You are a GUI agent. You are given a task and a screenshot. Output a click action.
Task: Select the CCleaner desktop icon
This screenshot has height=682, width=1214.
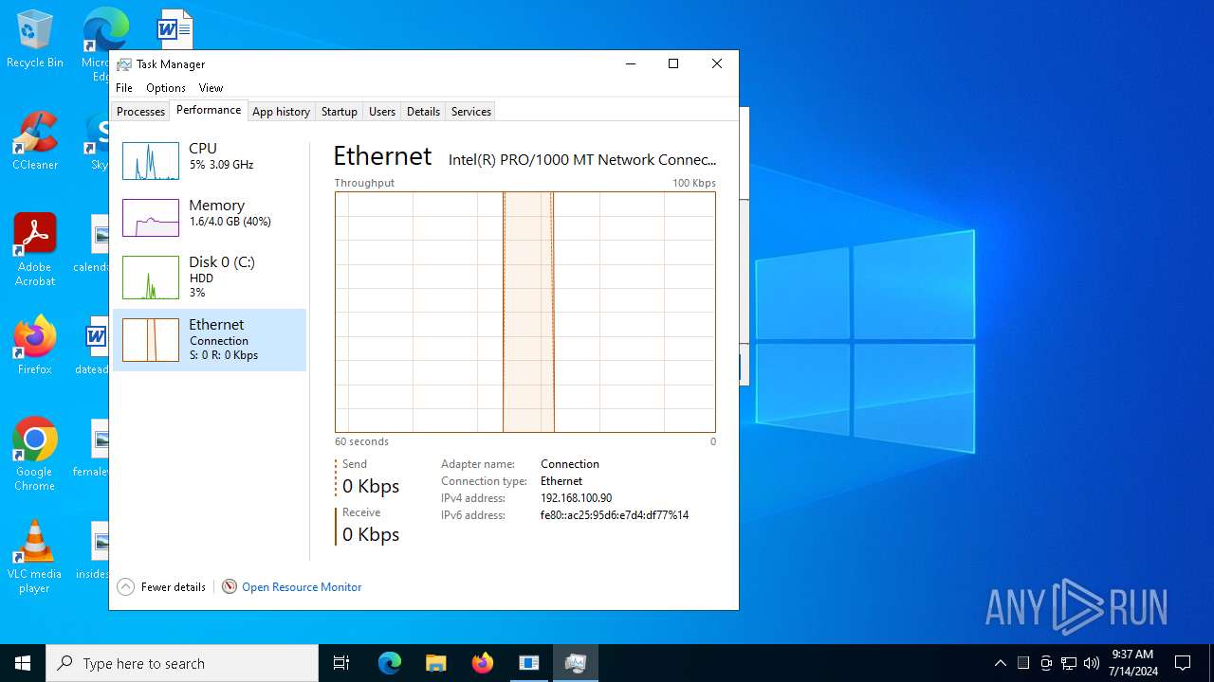(35, 141)
